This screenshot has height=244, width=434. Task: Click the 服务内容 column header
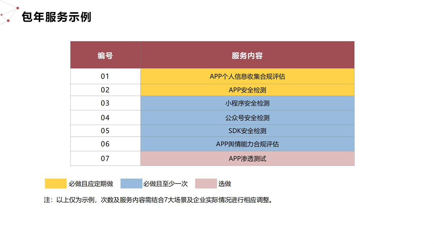(247, 55)
